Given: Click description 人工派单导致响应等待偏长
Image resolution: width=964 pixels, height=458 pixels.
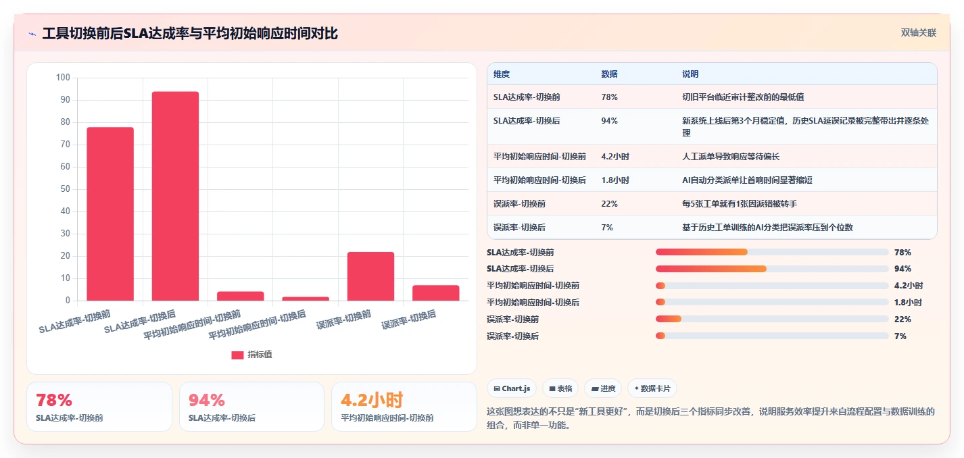Looking at the screenshot, I should [731, 156].
